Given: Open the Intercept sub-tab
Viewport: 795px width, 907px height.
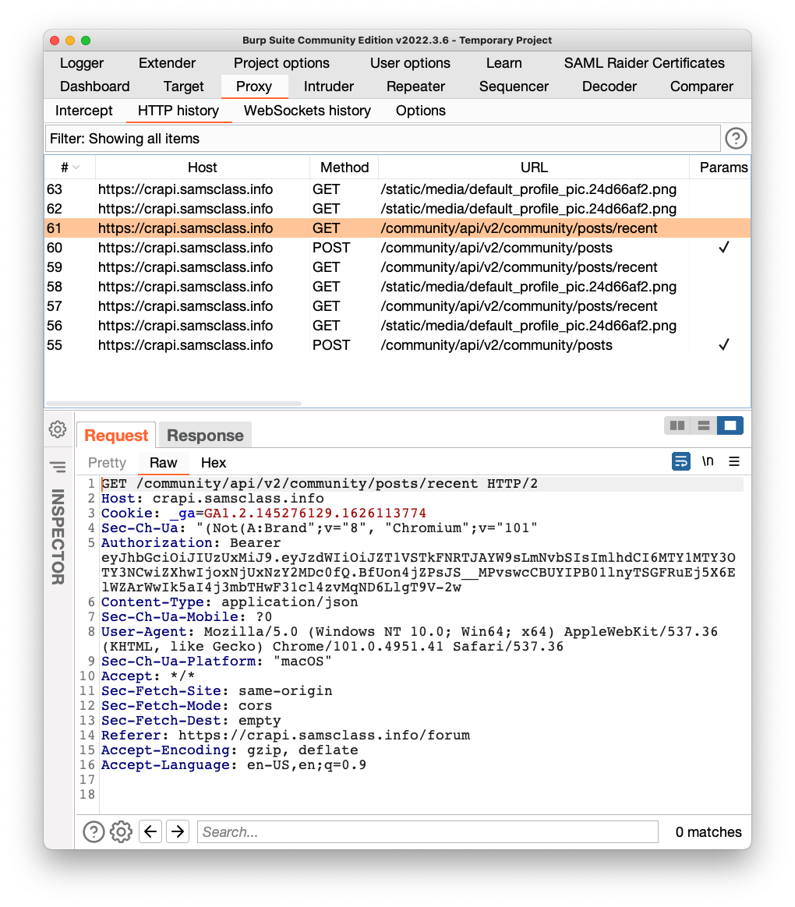Looking at the screenshot, I should [84, 111].
